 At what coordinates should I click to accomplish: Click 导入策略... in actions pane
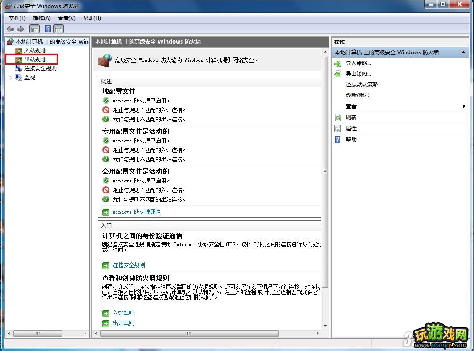pyautogui.click(x=358, y=63)
